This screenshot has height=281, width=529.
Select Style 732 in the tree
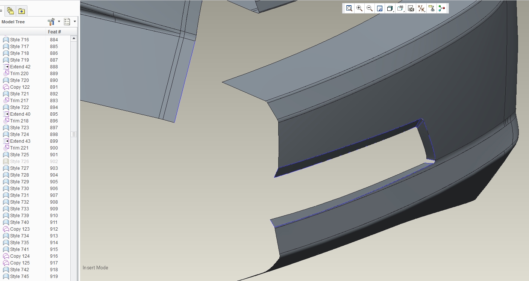(x=20, y=202)
